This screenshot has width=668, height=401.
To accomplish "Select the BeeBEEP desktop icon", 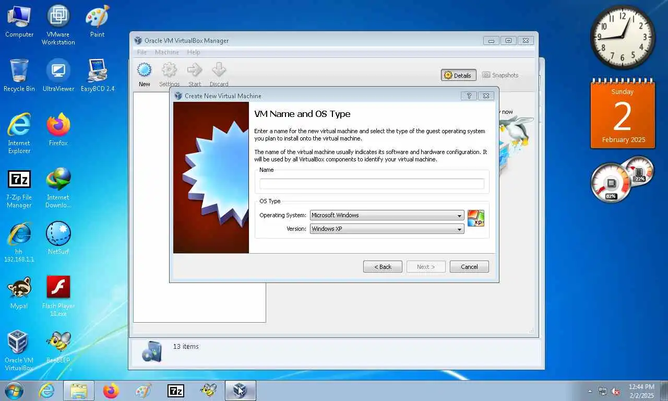I will coord(58,347).
